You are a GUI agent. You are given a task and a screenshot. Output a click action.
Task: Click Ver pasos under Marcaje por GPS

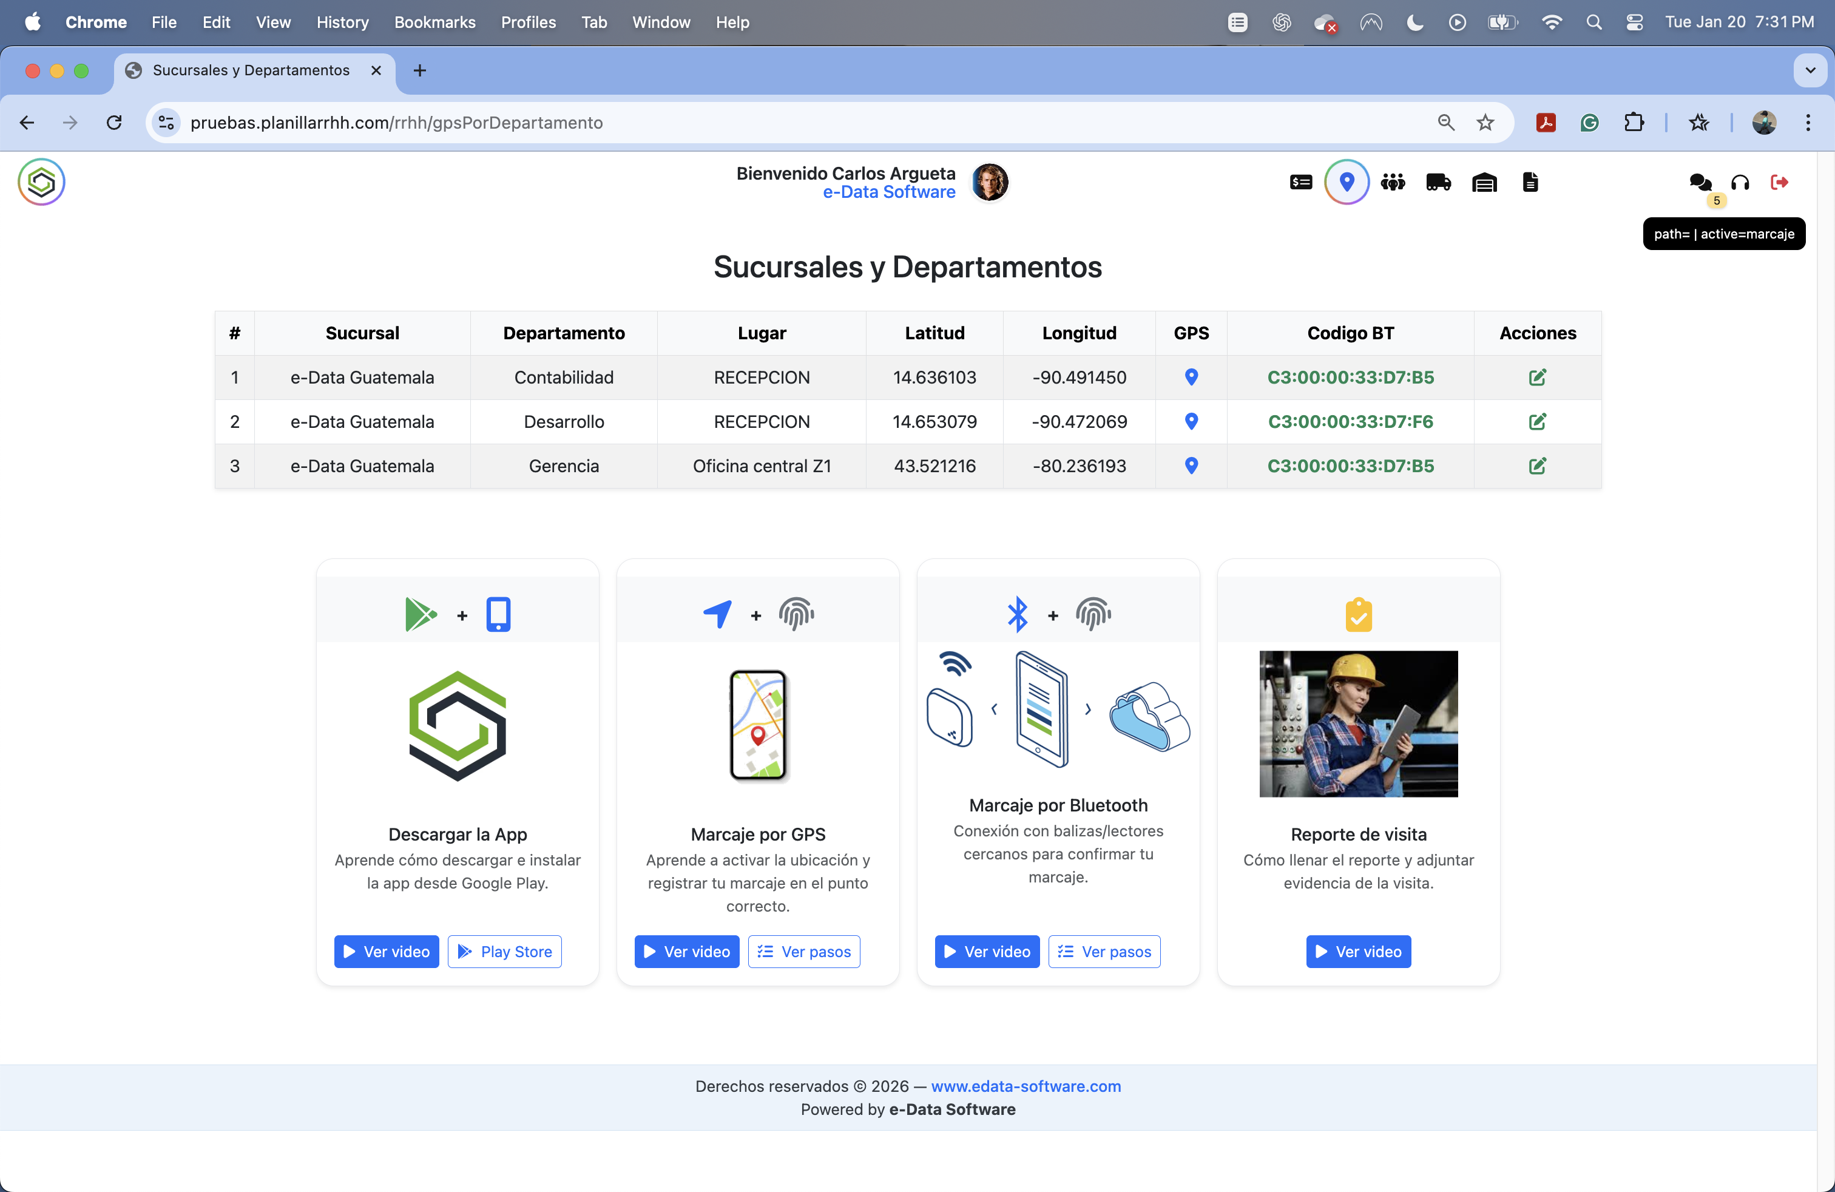803,952
